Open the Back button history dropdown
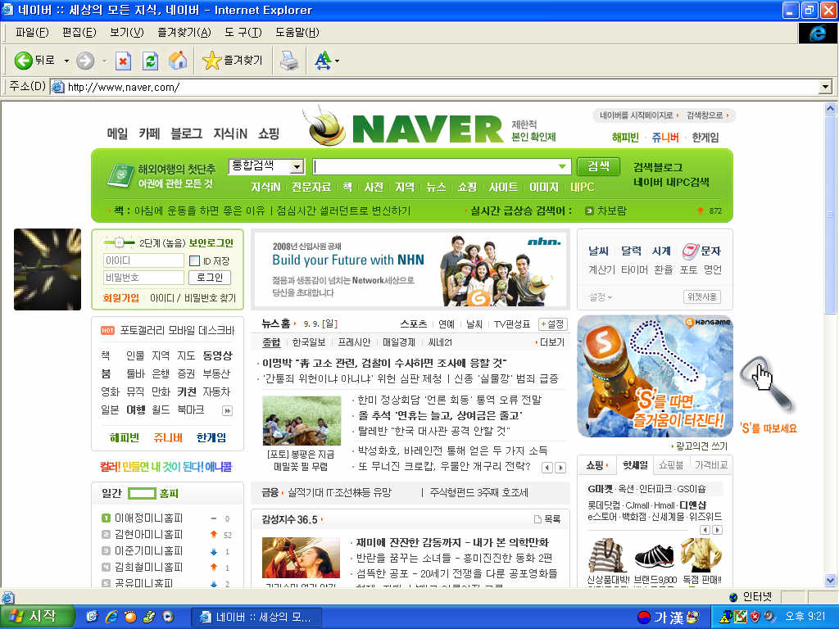839x629 pixels. [66, 61]
